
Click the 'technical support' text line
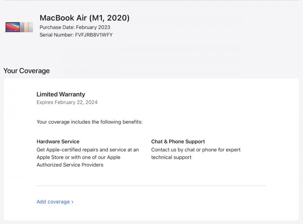coord(171,157)
